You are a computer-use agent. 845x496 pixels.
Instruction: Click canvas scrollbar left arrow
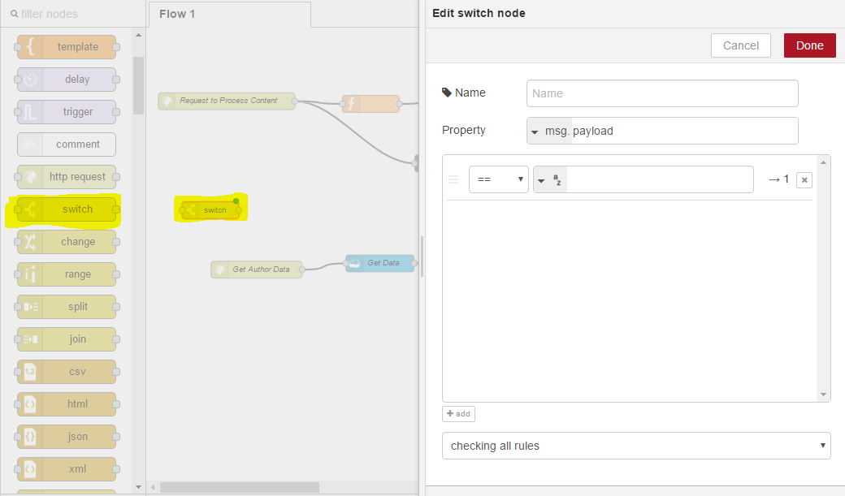(153, 487)
